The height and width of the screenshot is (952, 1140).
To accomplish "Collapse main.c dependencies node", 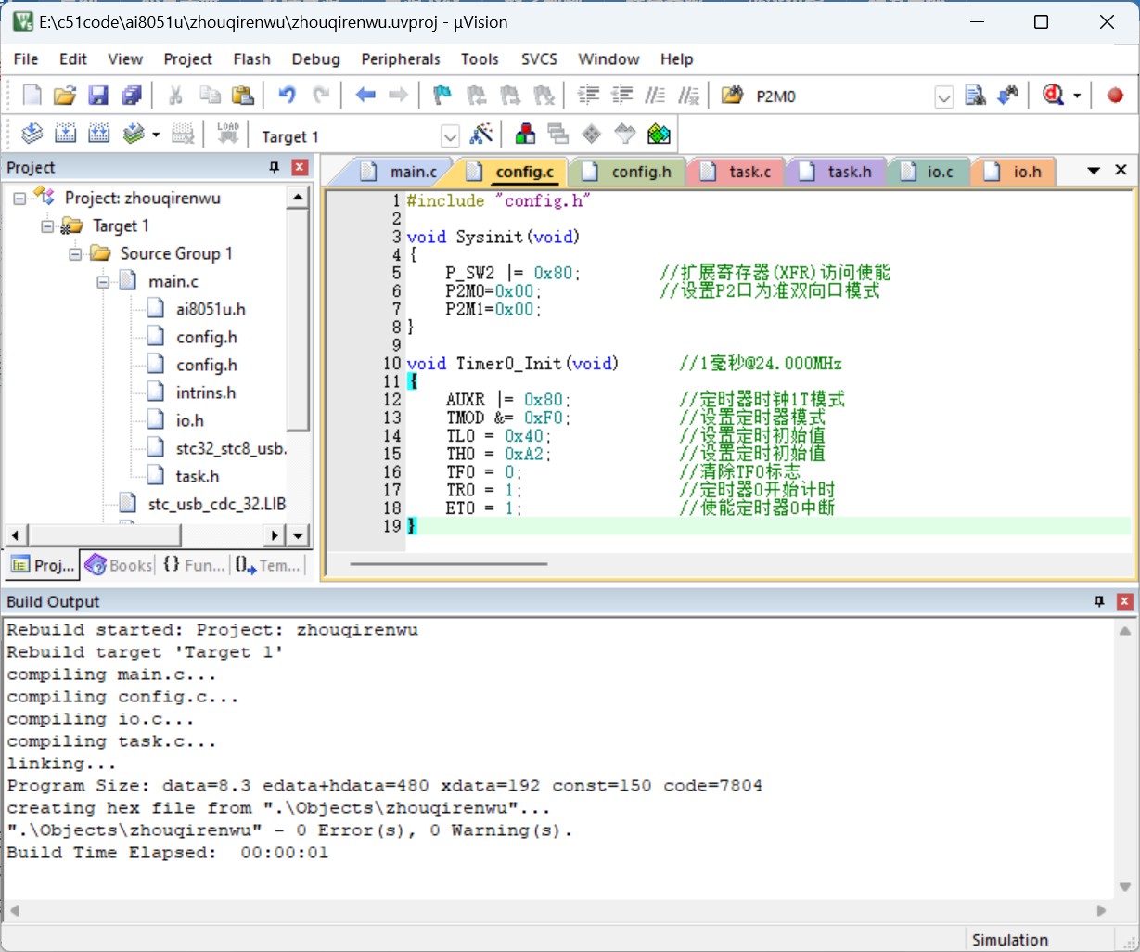I will click(104, 282).
